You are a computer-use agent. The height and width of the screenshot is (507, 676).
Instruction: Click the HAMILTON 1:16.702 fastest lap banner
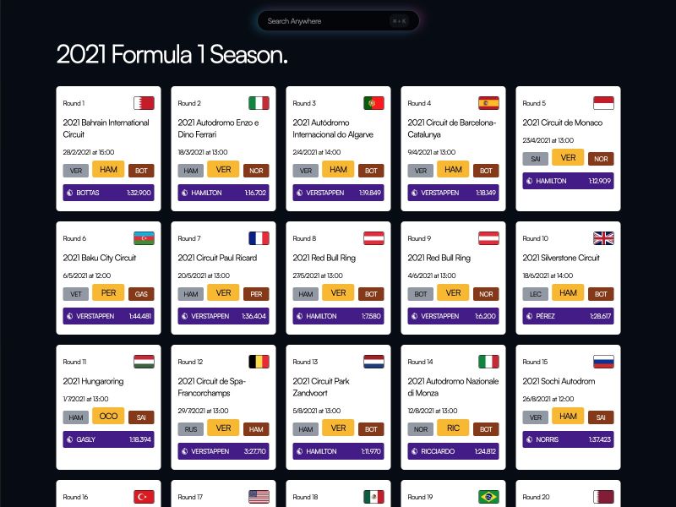(x=222, y=193)
